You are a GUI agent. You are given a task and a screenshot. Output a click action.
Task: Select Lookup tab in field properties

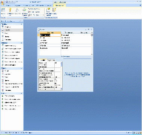click(x=51, y=60)
